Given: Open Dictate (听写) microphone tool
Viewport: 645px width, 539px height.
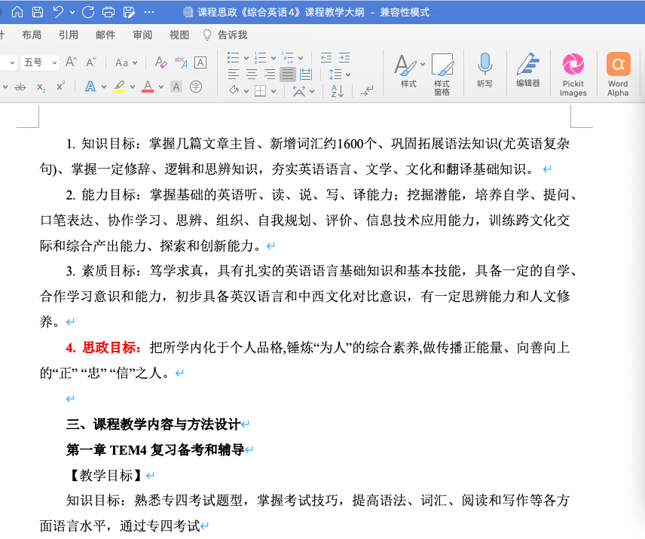Looking at the screenshot, I should (x=485, y=71).
